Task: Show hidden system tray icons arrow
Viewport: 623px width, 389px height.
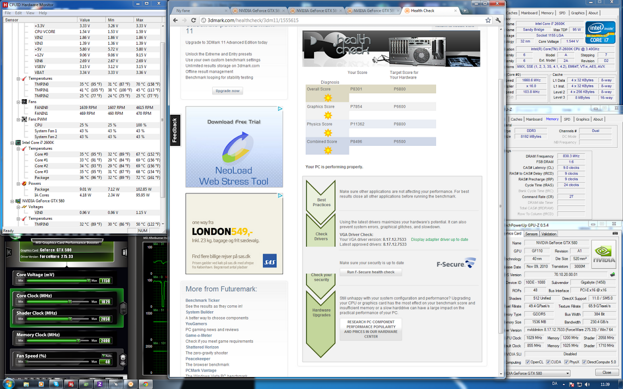Action: coord(565,384)
